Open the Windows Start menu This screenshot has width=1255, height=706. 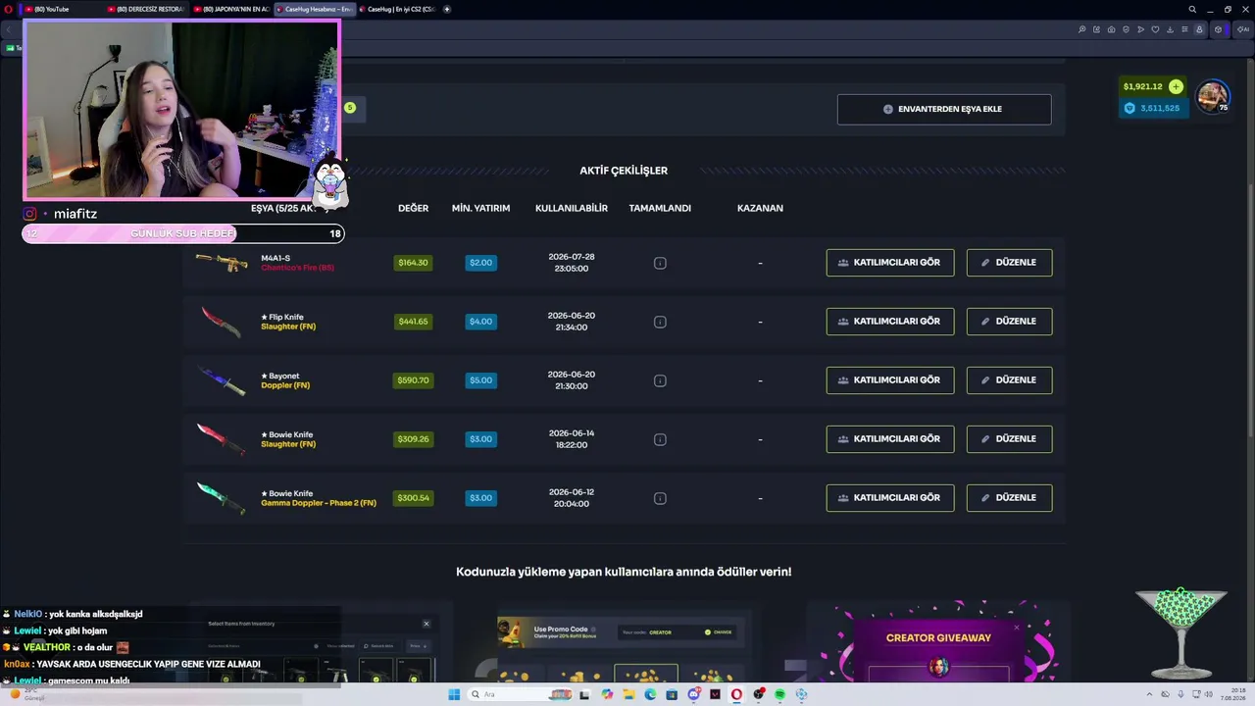point(454,694)
